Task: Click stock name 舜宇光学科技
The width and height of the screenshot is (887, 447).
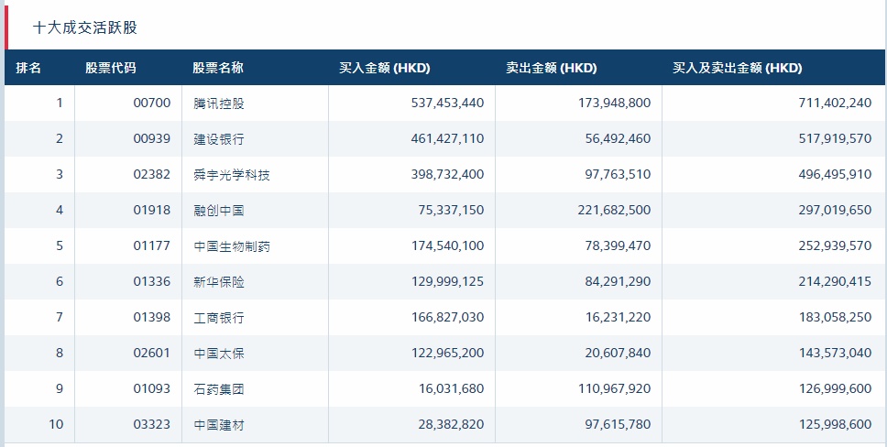Action: pyautogui.click(x=232, y=175)
